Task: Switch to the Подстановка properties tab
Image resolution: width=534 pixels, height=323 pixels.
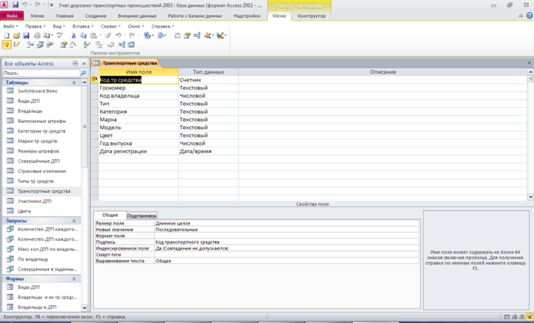Action: [x=141, y=216]
